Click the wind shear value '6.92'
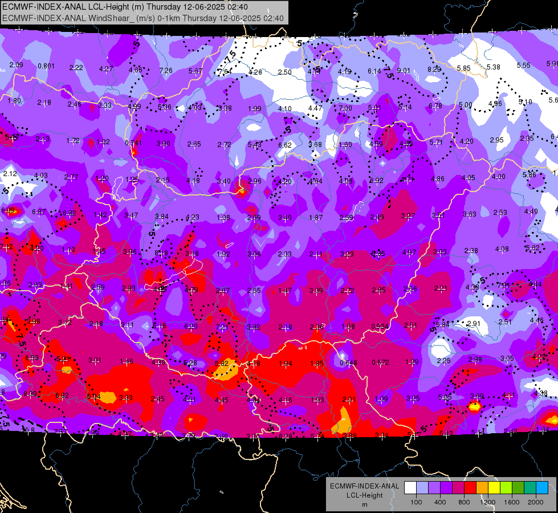Screen dimensions: 558x513 pos(377,181)
